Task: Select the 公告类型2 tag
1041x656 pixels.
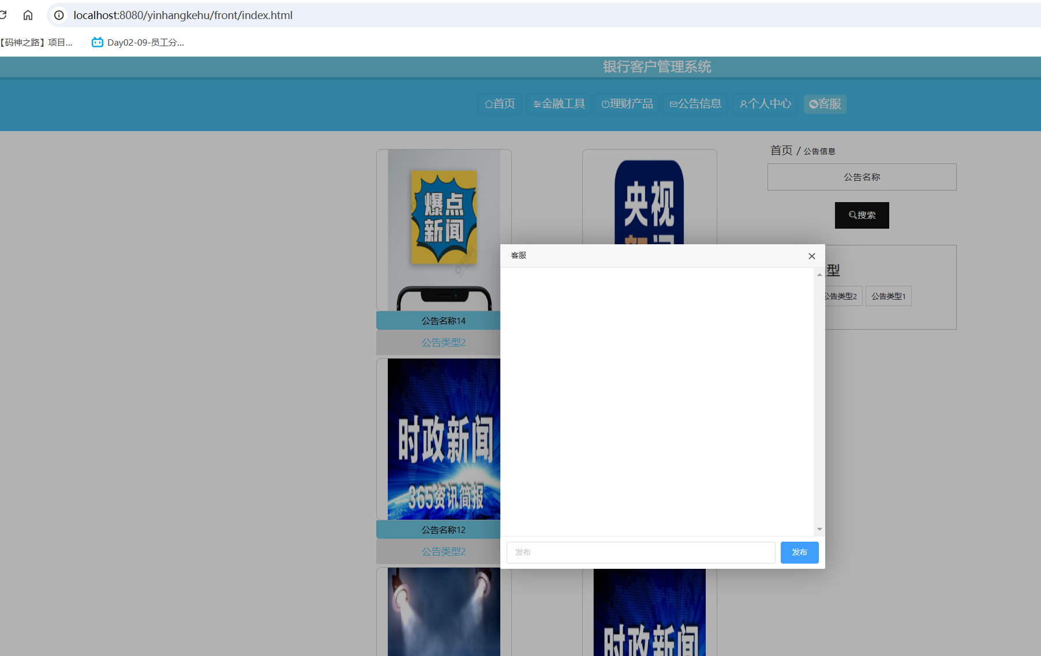Action: pyautogui.click(x=843, y=296)
